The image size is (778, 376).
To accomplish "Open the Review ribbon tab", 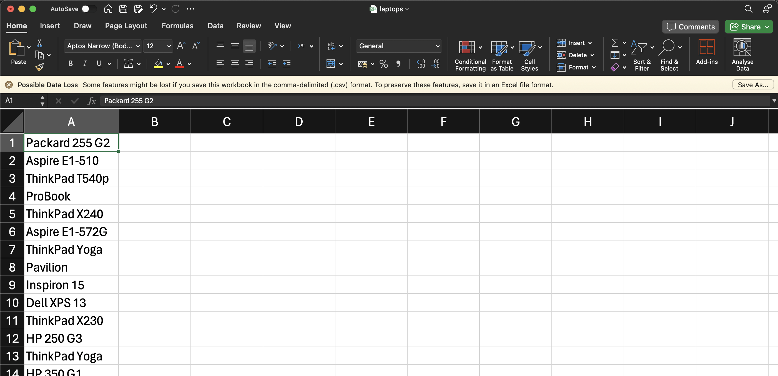I will [249, 26].
